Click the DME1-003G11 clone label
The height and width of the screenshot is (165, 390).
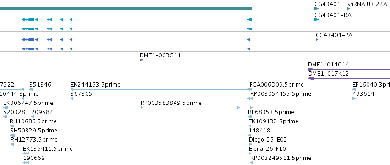point(160,55)
